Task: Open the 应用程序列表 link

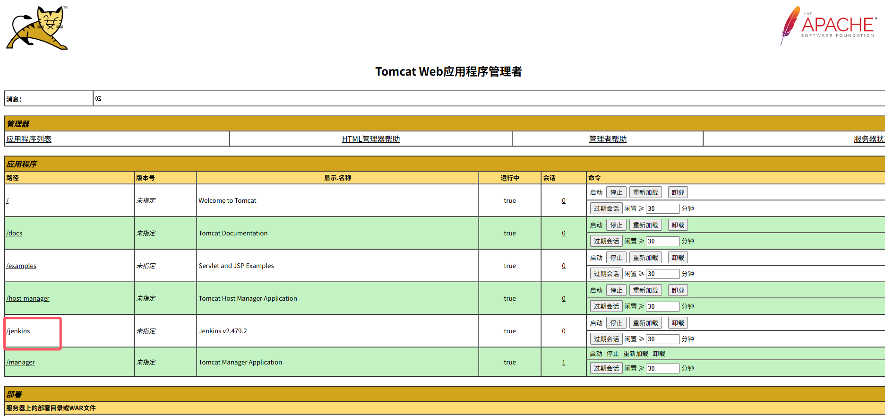Action: [29, 139]
